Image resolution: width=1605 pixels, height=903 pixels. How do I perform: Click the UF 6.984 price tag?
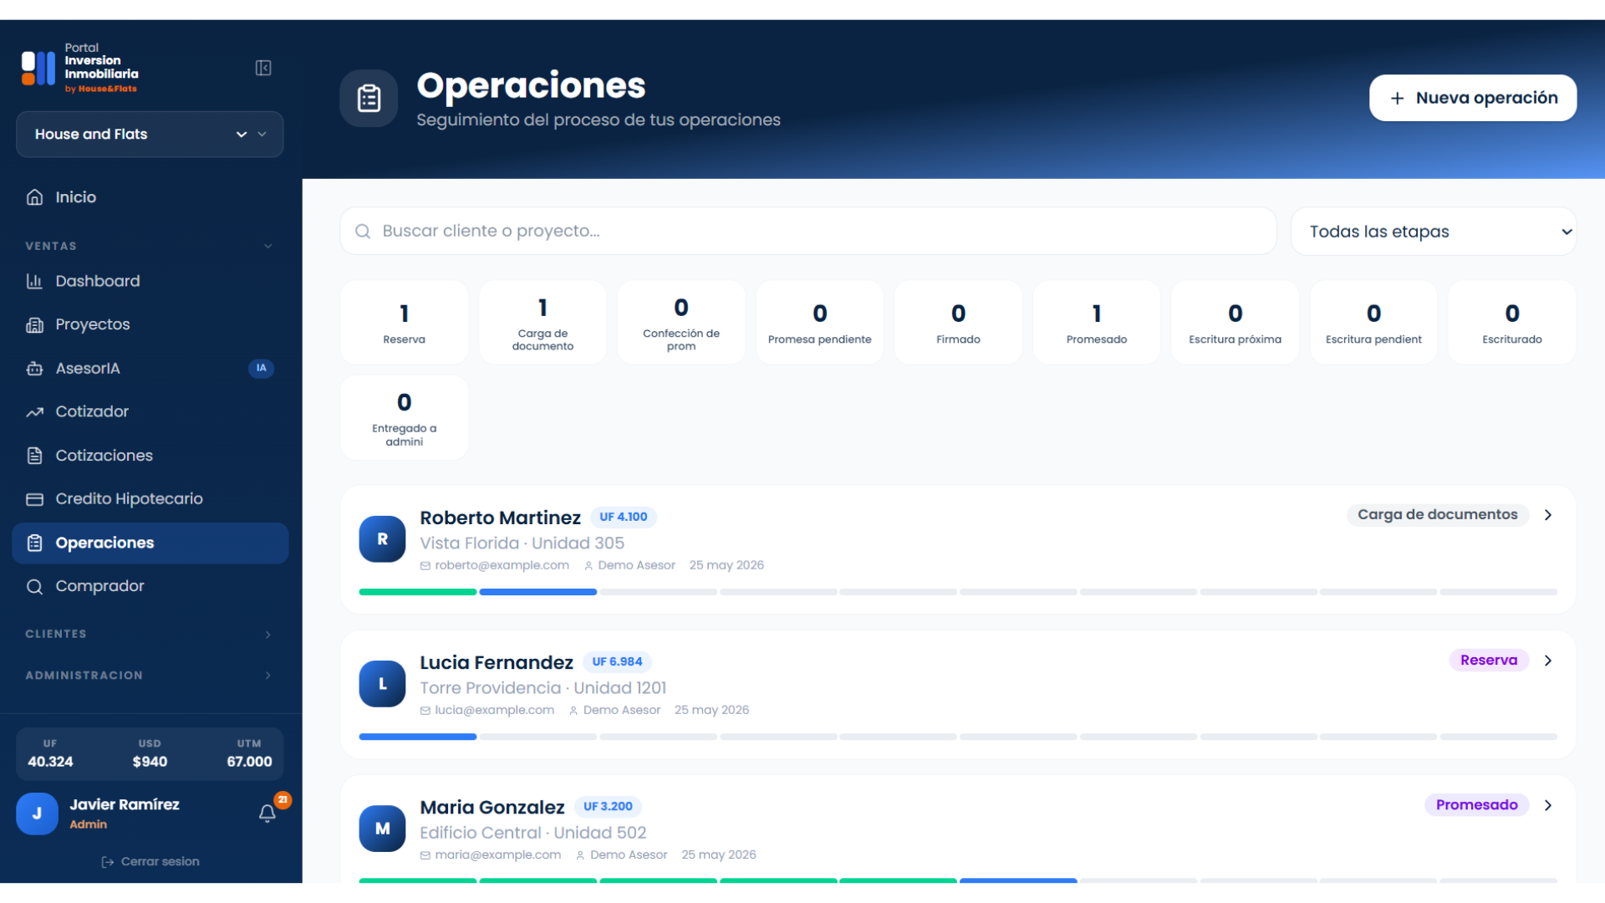click(617, 662)
